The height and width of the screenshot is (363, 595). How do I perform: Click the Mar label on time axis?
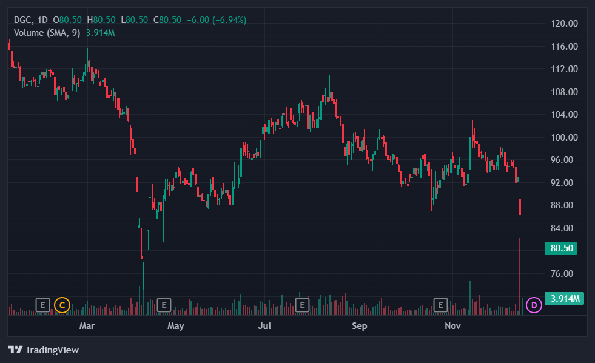tap(87, 327)
